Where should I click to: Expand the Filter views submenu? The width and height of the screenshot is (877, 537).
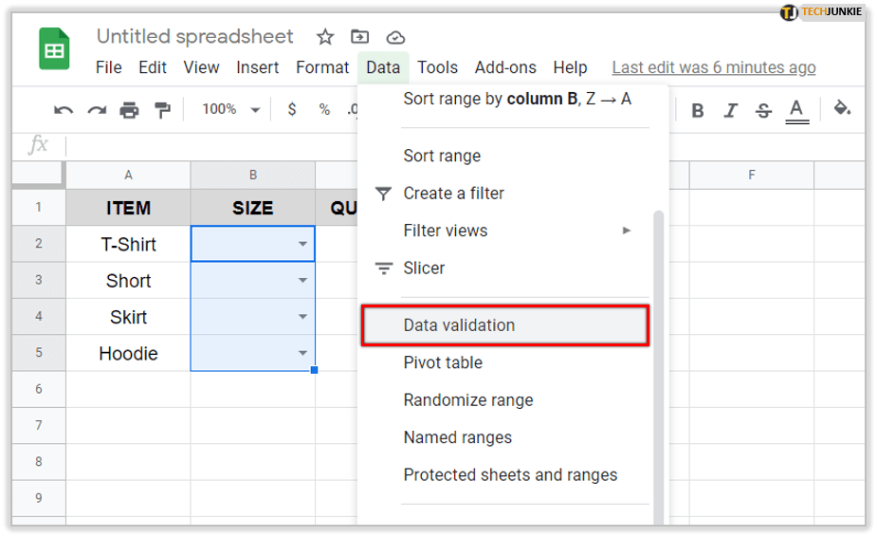coord(626,231)
